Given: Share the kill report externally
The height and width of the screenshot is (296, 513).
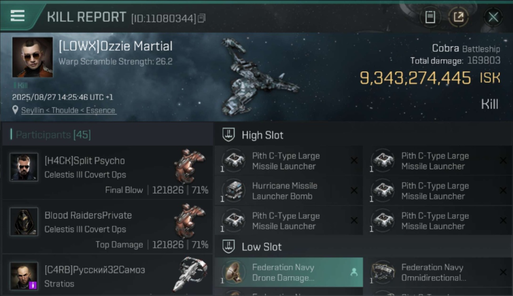Looking at the screenshot, I should [x=458, y=17].
